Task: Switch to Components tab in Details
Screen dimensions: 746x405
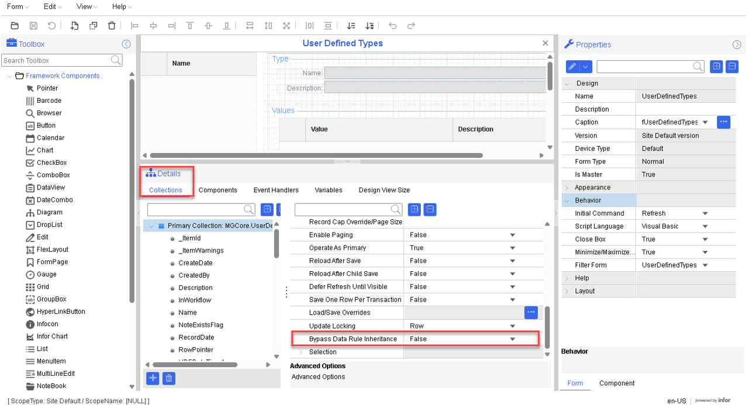Action: pos(218,190)
